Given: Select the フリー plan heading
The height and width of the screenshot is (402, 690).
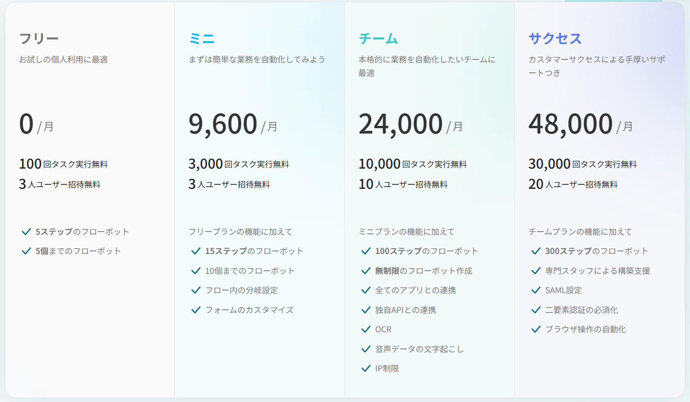Looking at the screenshot, I should (x=39, y=39).
